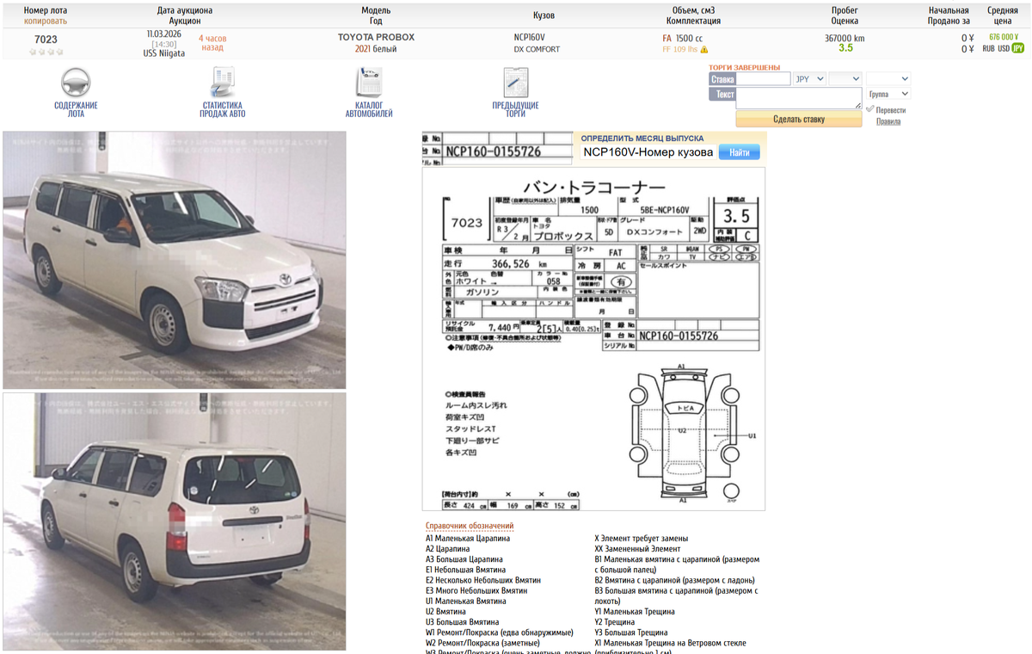Click the NCP160V body number field
The width and height of the screenshot is (1032, 654).
[648, 152]
